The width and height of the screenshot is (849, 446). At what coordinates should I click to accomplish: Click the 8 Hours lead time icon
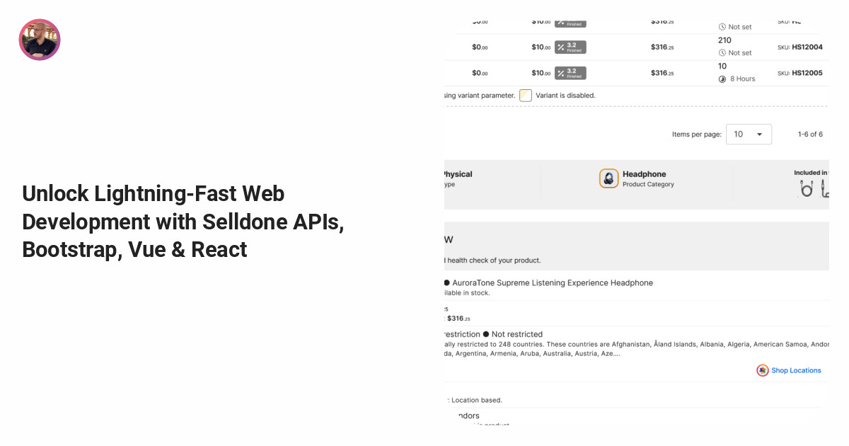722,79
